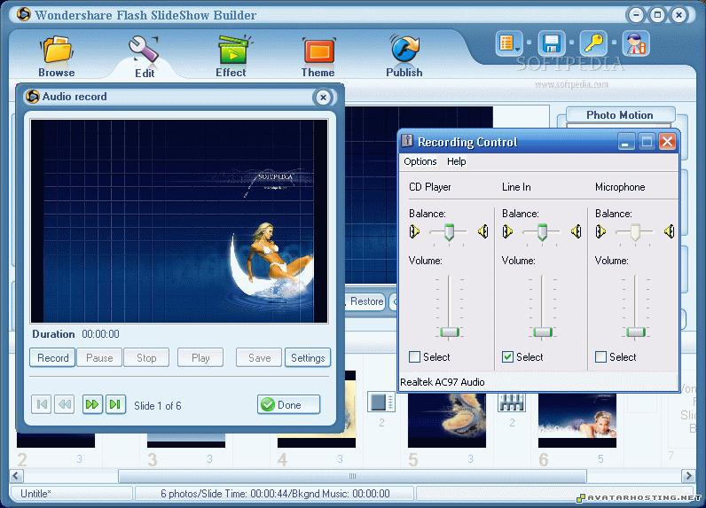Open the Theme section

coord(318,57)
